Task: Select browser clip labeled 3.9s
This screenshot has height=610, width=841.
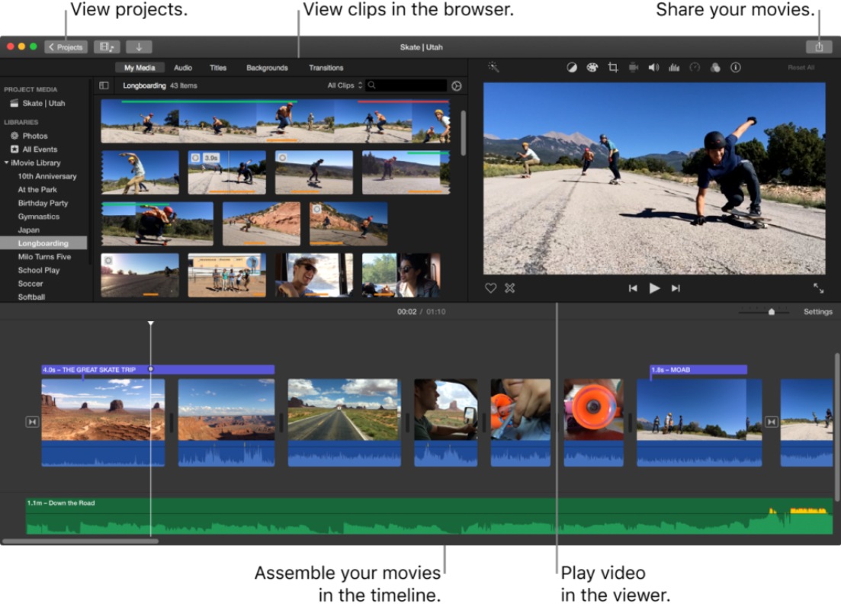Action: tap(227, 172)
